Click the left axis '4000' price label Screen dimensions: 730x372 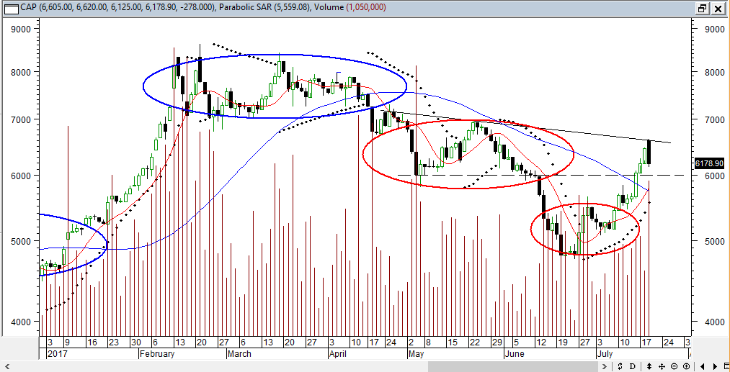[19, 322]
